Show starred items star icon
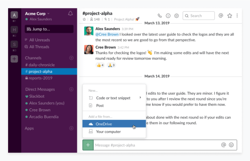The width and height of the screenshot is (250, 161). pos(230,15)
